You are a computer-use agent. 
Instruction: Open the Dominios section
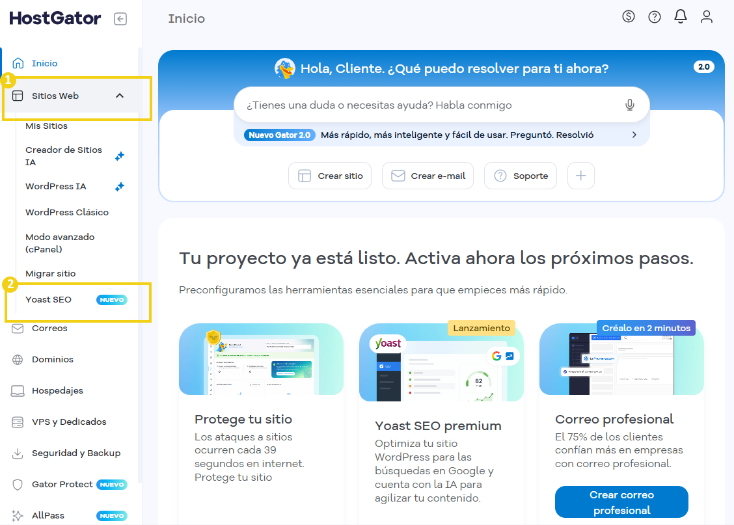point(53,359)
